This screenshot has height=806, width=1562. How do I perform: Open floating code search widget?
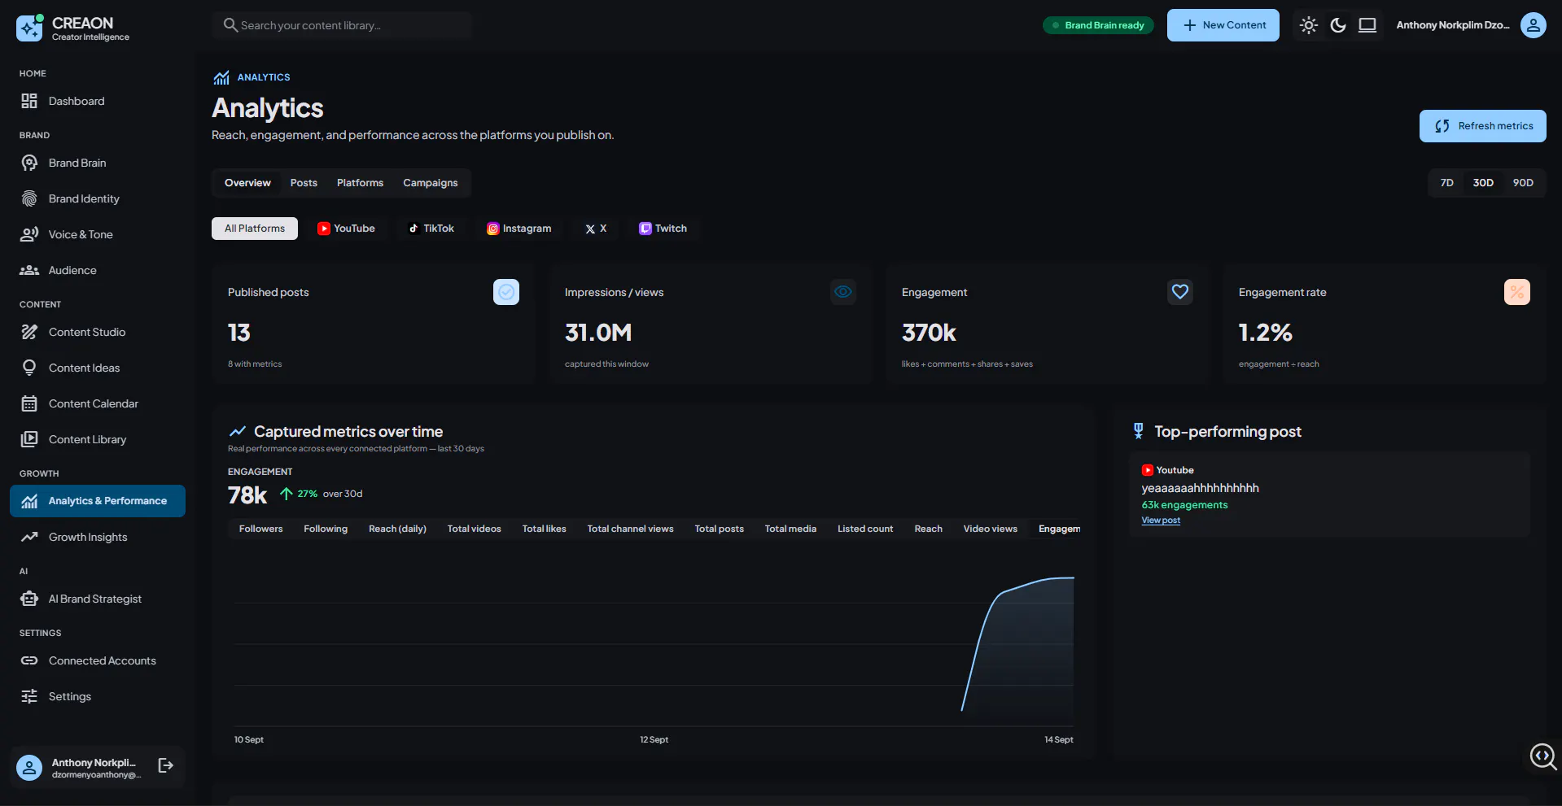(1542, 756)
